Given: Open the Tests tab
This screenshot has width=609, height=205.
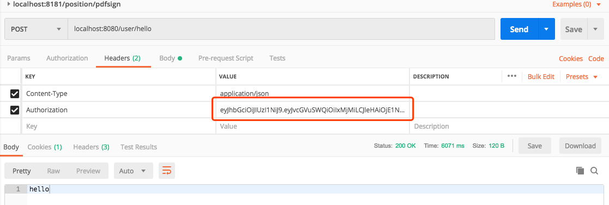Looking at the screenshot, I should [x=278, y=58].
